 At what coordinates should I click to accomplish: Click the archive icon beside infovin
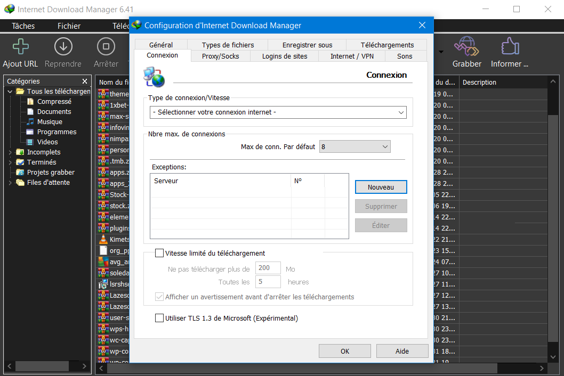pyautogui.click(x=103, y=127)
